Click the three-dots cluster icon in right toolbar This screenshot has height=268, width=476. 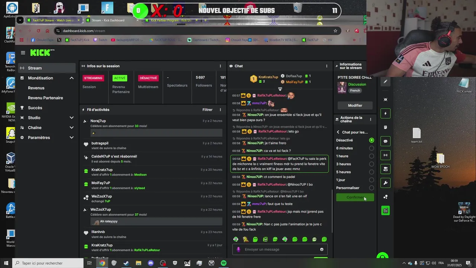[385, 197]
